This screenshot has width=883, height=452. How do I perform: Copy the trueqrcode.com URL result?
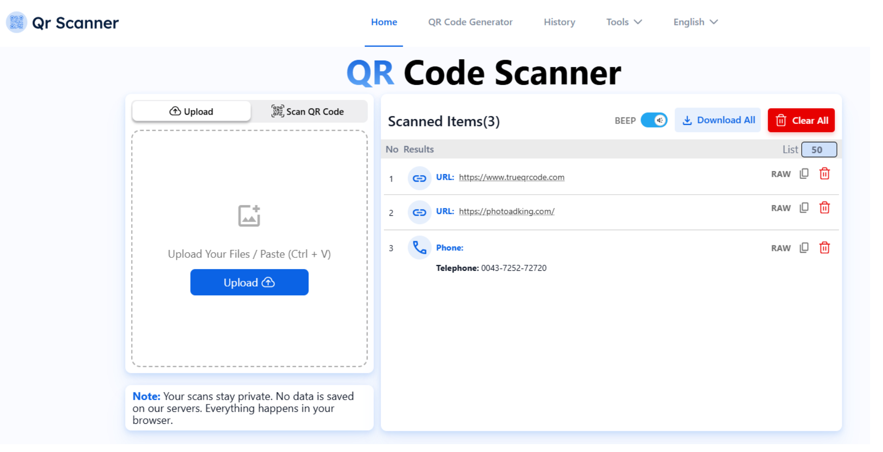tap(804, 174)
